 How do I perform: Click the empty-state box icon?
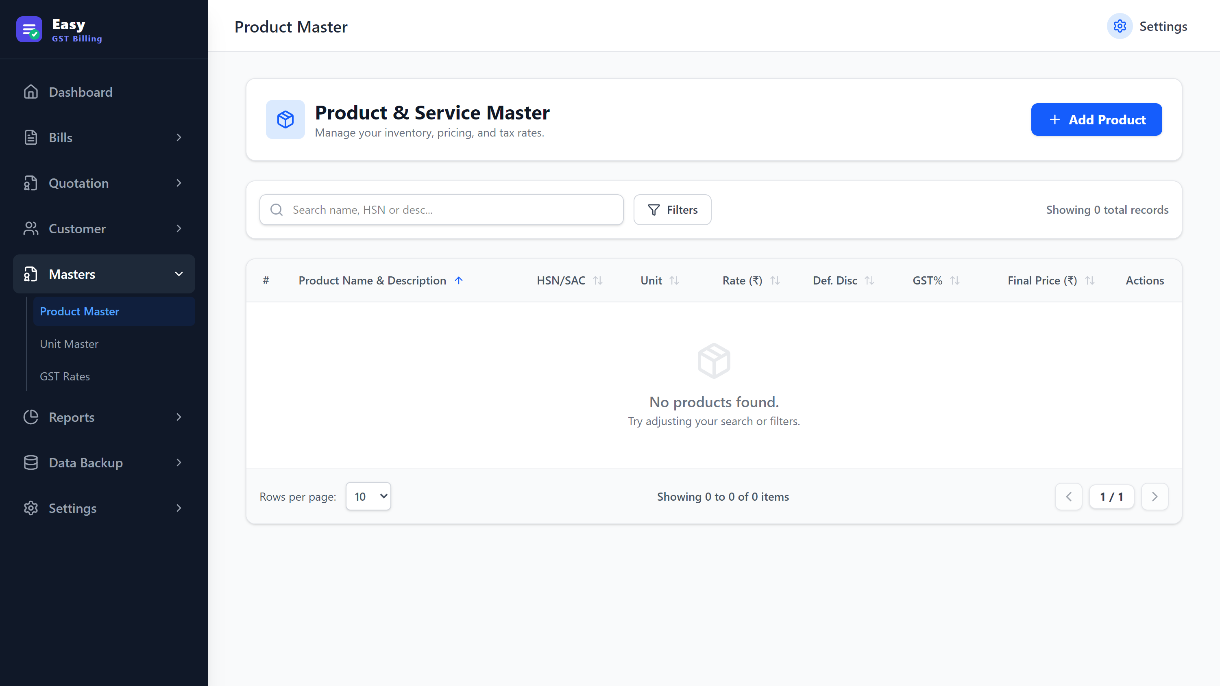(x=714, y=361)
